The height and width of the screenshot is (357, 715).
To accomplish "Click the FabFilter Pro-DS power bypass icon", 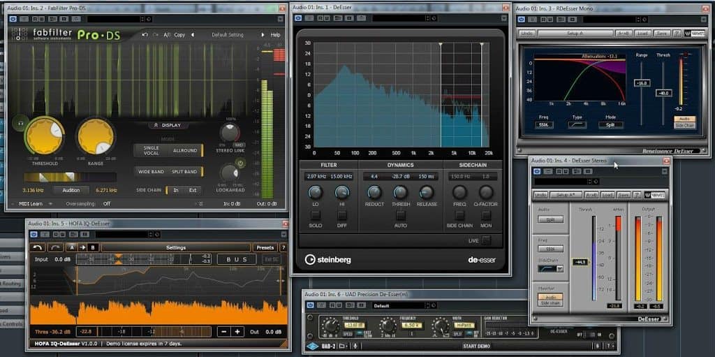I will click(x=13, y=19).
